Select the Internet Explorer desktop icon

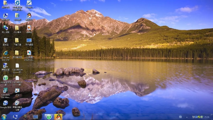(x=5, y=53)
